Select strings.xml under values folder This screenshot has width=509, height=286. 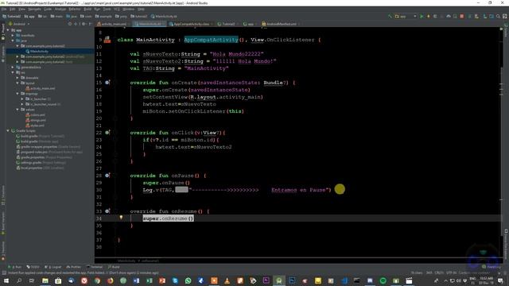[x=36, y=120]
